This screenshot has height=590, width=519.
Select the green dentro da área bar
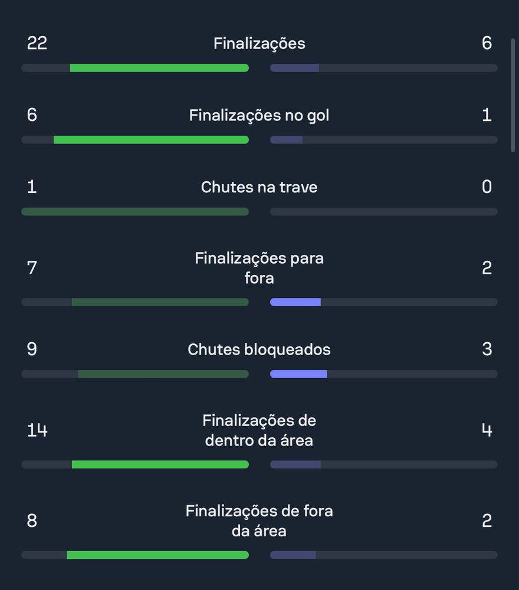click(160, 464)
